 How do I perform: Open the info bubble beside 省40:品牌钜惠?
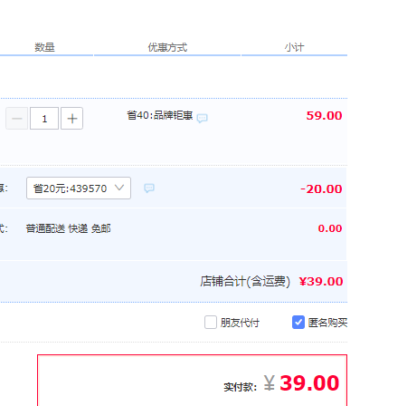[x=202, y=118]
